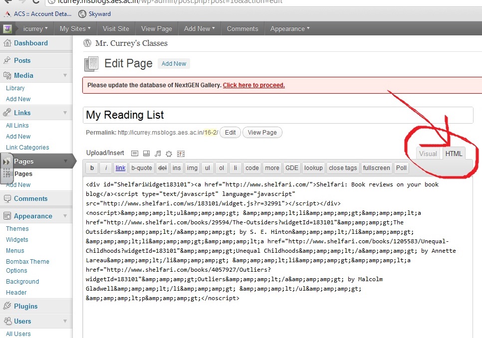
Task: Insert a ul tag
Action: tap(208, 168)
